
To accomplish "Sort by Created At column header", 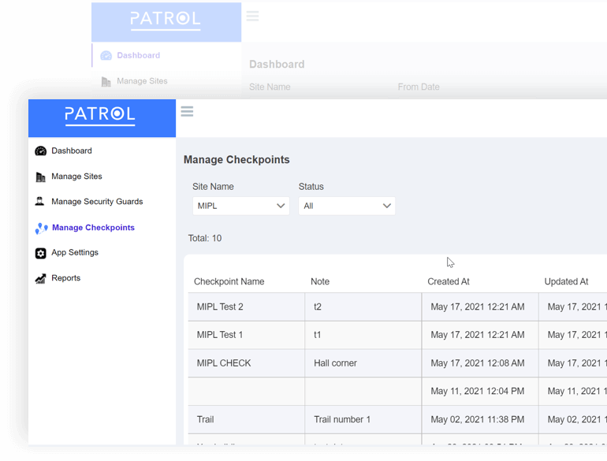I will pos(448,281).
